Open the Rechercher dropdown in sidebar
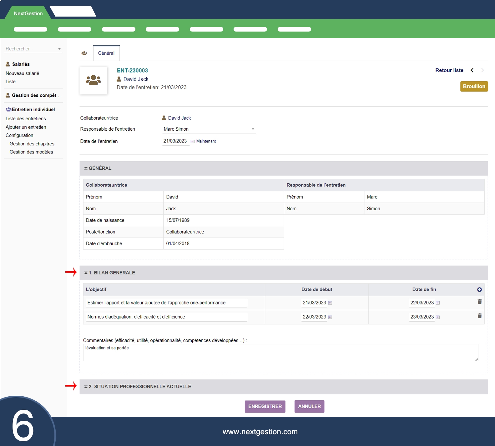 pos(59,49)
